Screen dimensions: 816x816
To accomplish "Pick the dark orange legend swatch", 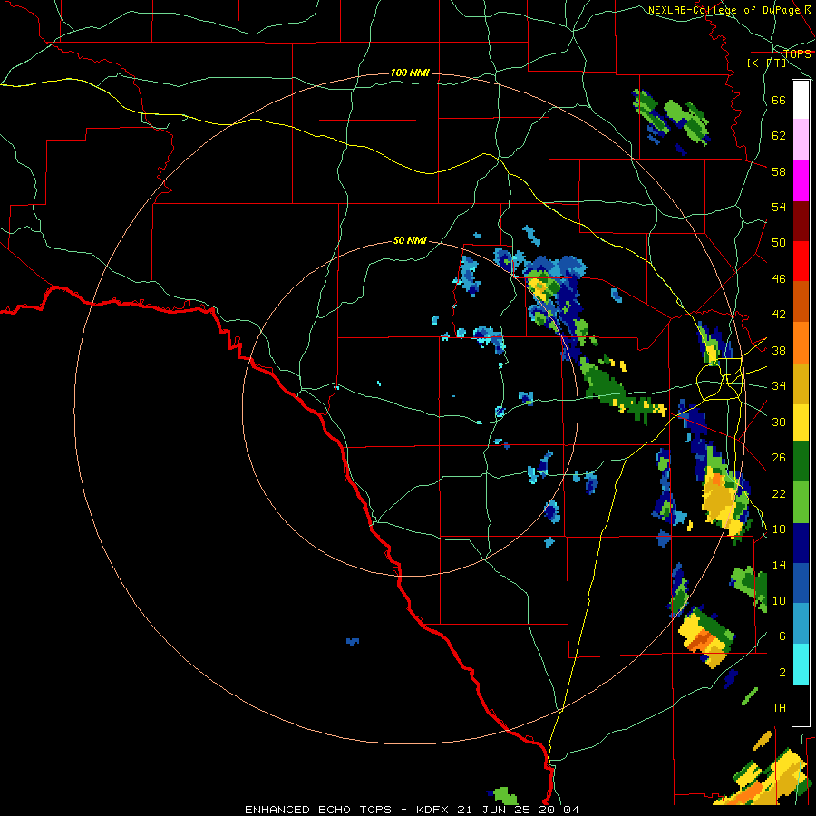I will click(x=801, y=302).
